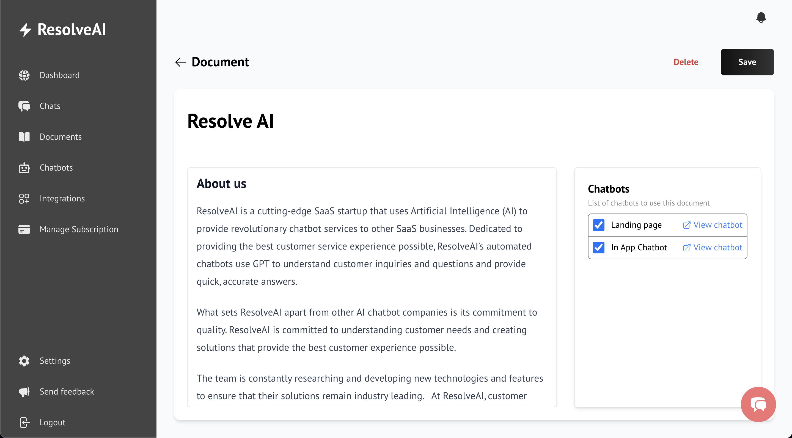
Task: Save the document
Action: 747,62
